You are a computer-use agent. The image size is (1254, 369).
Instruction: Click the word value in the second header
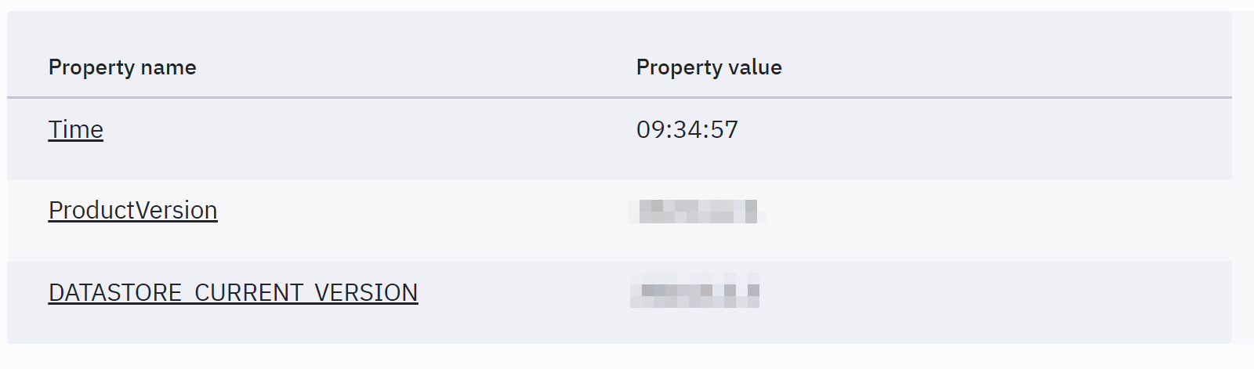click(755, 67)
